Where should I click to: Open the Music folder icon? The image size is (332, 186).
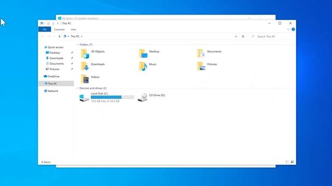coord(143,66)
